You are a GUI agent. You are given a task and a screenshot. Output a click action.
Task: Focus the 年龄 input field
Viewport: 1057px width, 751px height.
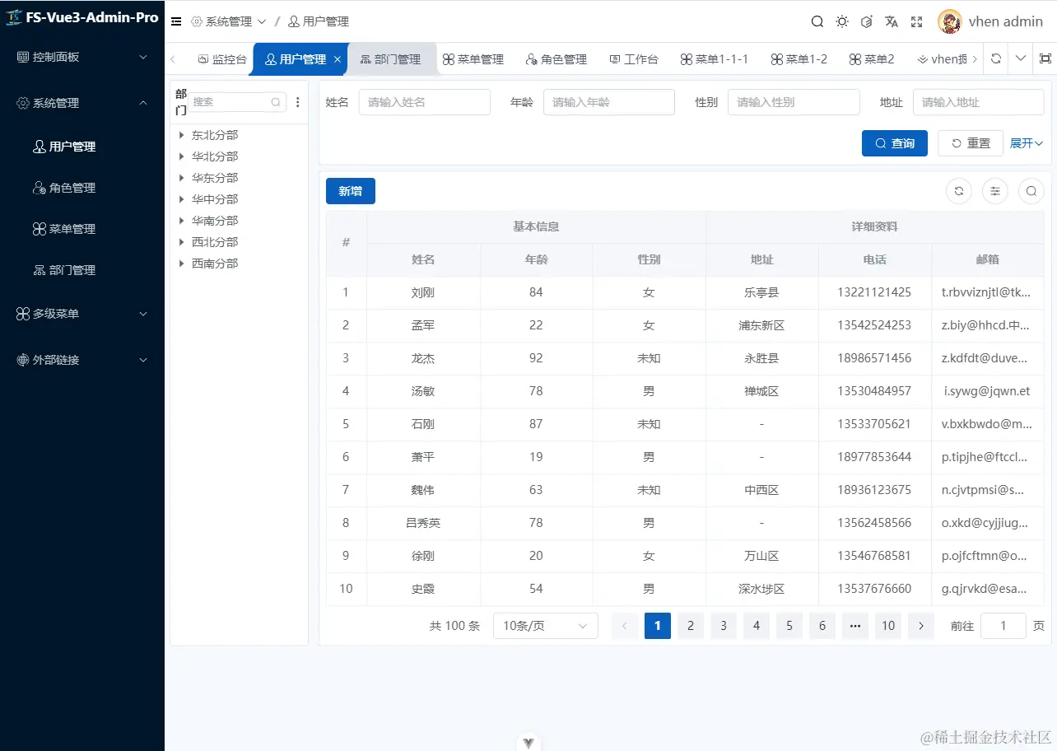pyautogui.click(x=609, y=102)
